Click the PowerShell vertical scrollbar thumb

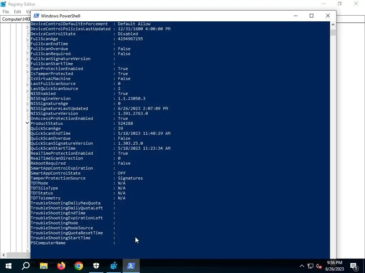pyautogui.click(x=333, y=32)
